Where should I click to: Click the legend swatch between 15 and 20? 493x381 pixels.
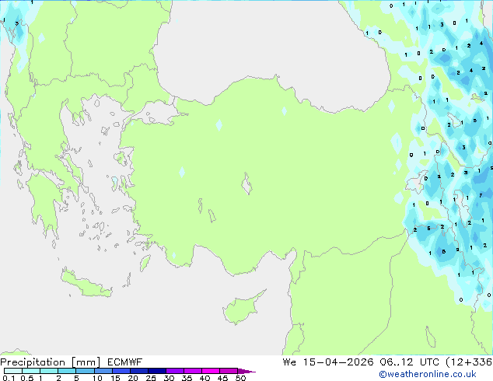[x=121, y=371]
